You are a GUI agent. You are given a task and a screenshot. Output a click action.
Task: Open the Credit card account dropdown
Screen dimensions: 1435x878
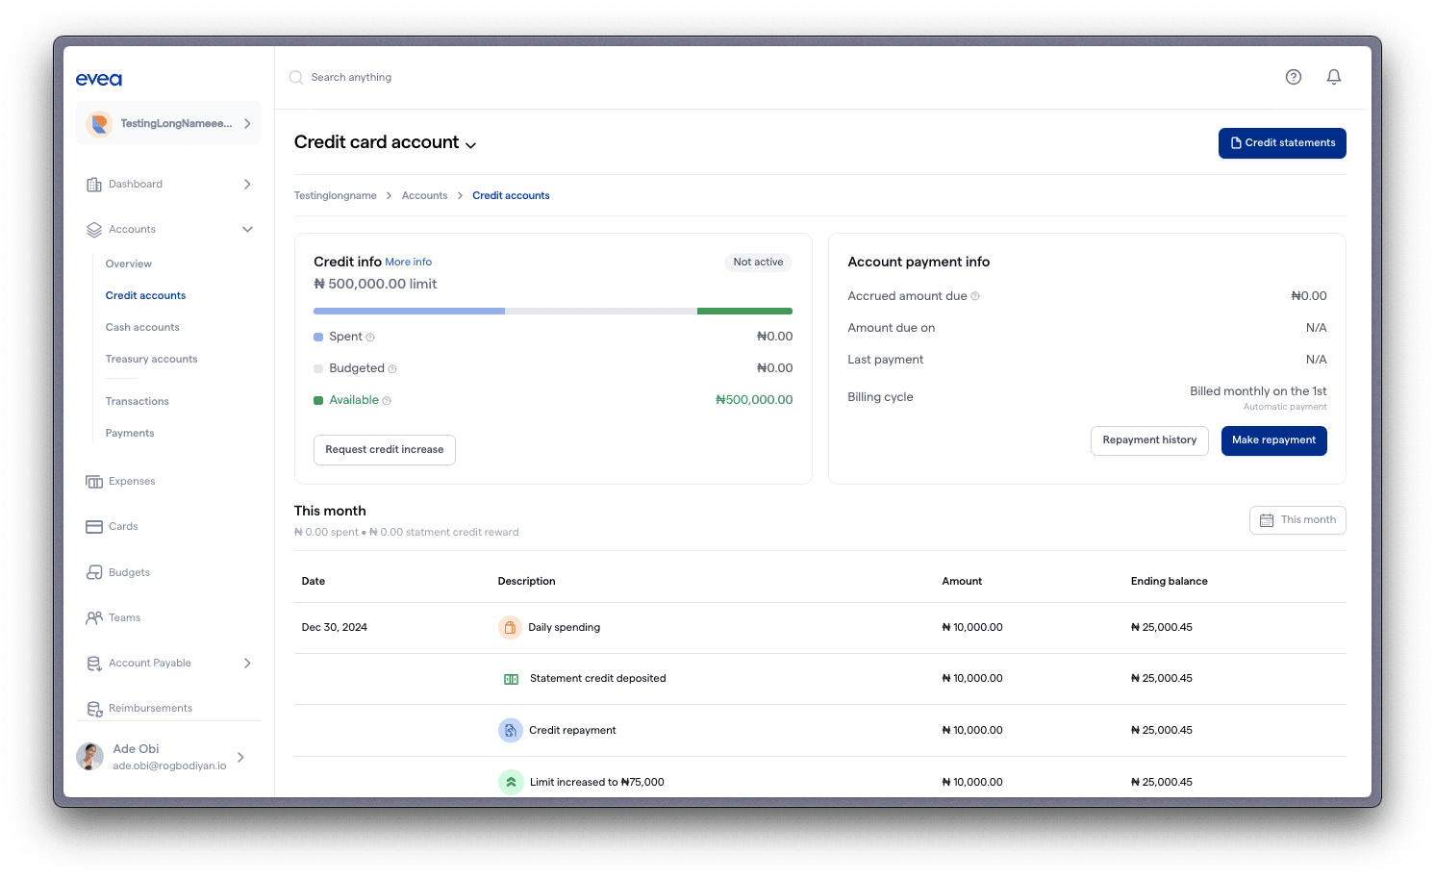(471, 144)
